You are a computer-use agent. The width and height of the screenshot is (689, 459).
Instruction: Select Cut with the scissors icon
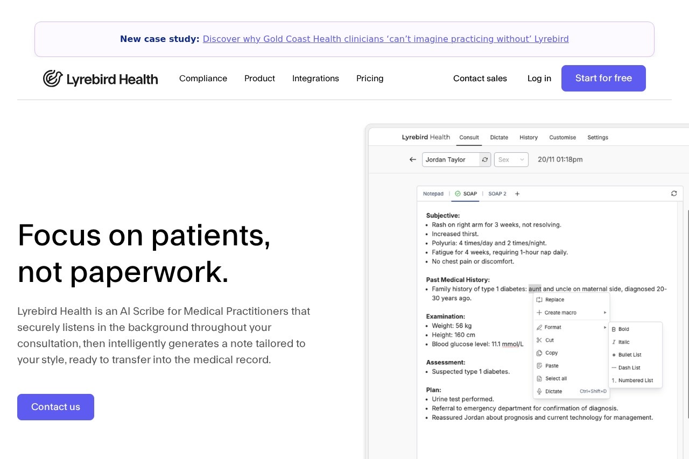(x=549, y=340)
